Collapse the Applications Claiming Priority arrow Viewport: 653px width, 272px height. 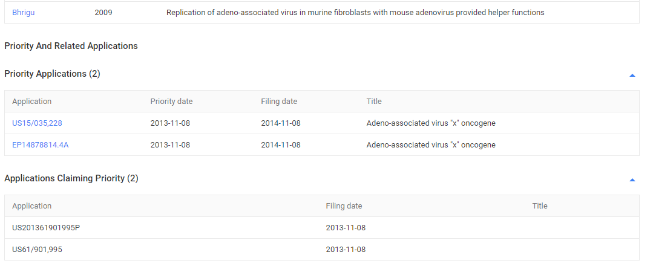coord(632,180)
